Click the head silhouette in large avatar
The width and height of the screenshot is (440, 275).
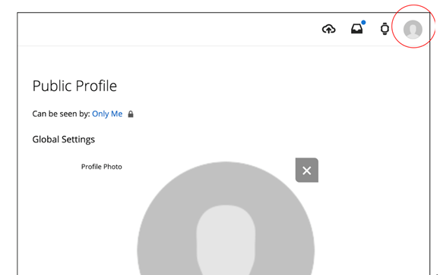pyautogui.click(x=226, y=241)
